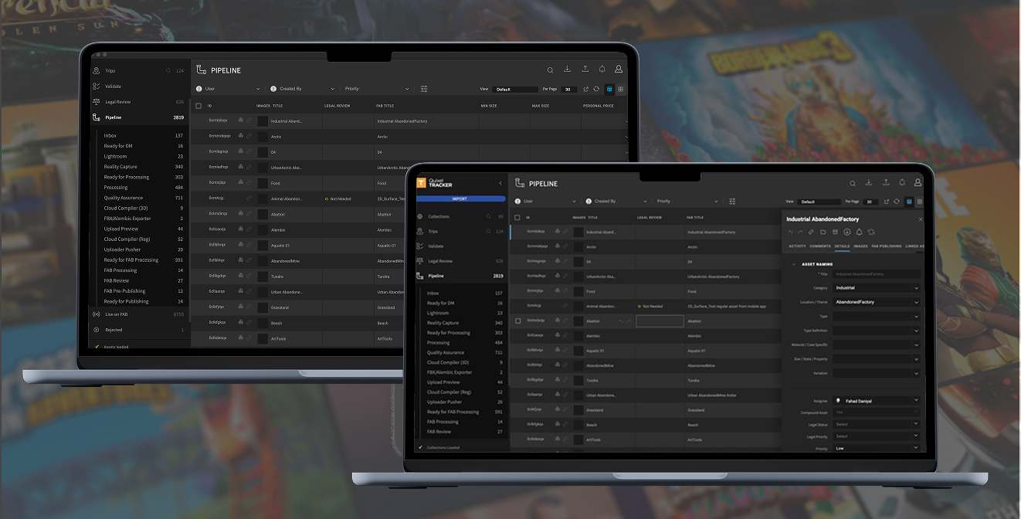Click the Quixel Tracker logo icon
This screenshot has width=1021, height=519.
[x=421, y=183]
